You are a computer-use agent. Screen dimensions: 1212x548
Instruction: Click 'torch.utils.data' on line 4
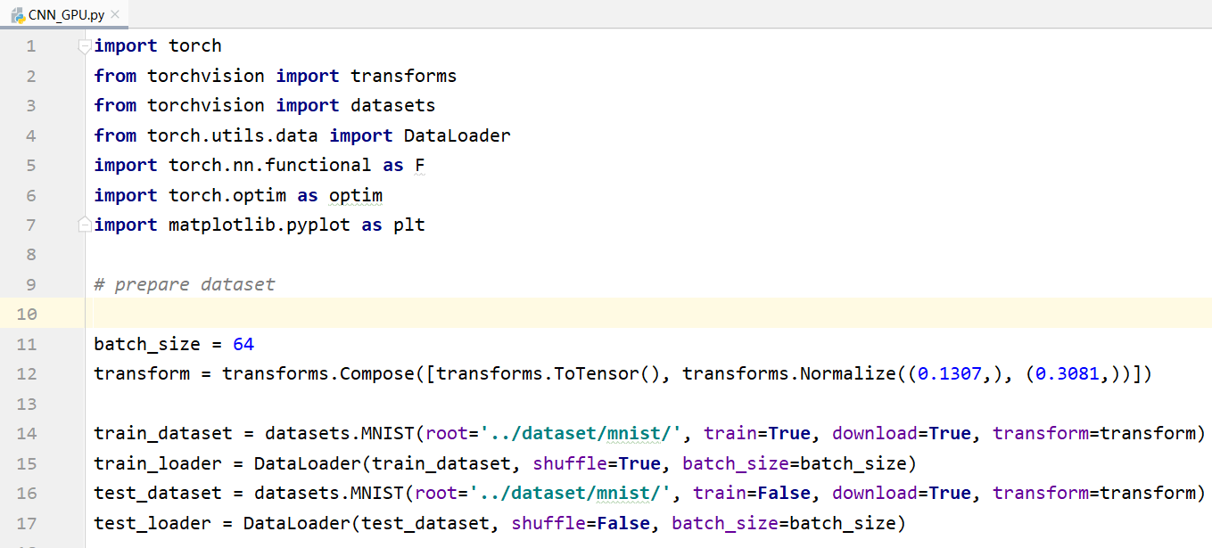tap(233, 135)
